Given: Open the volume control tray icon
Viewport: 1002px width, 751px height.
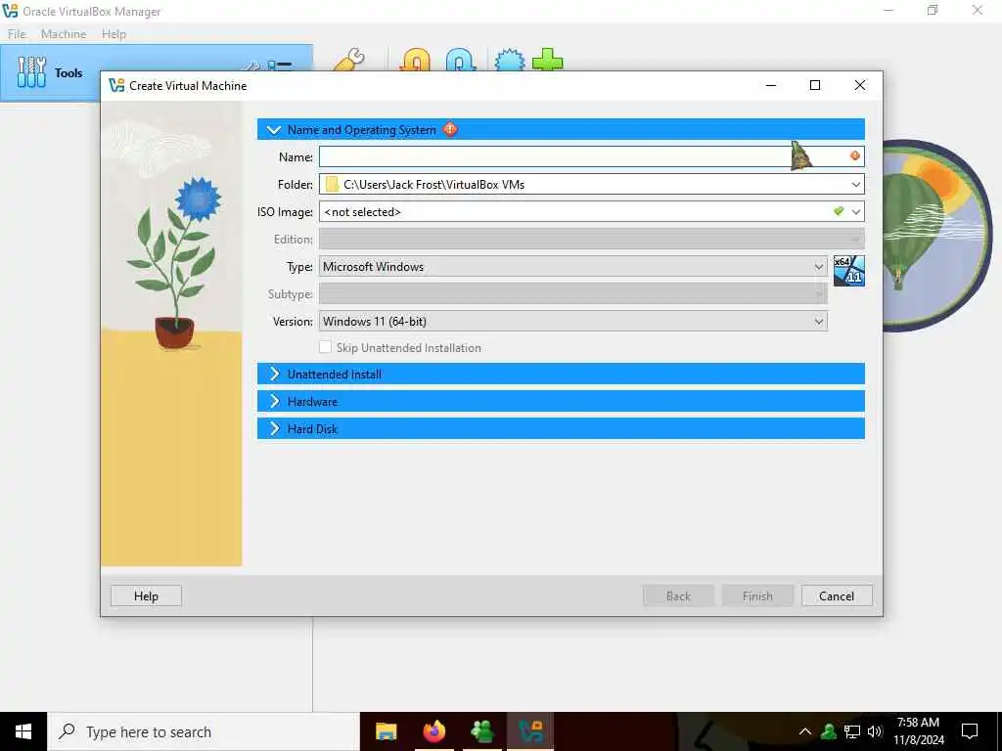Looking at the screenshot, I should tap(875, 731).
